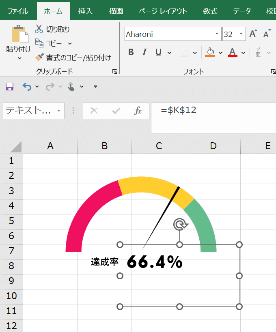Expand the font color palette arrow
The image size is (276, 332).
pos(244,53)
